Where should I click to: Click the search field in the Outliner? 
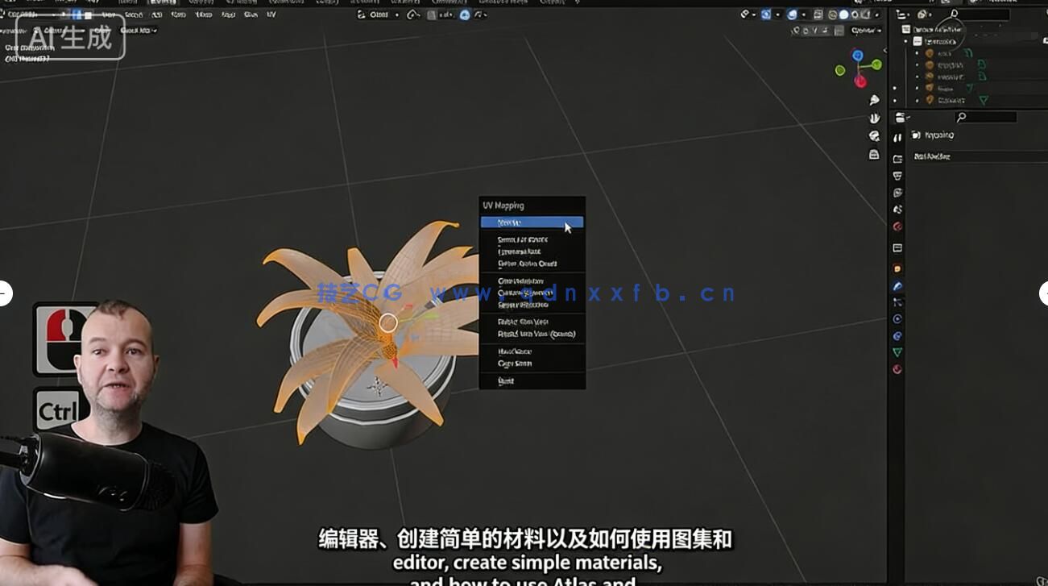980,13
